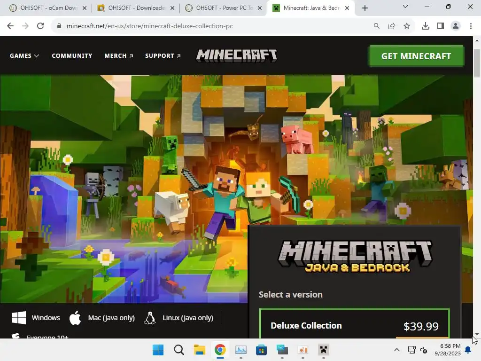This screenshot has height=361, width=481.
Task: Expand the GAMES menu
Action: (24, 55)
